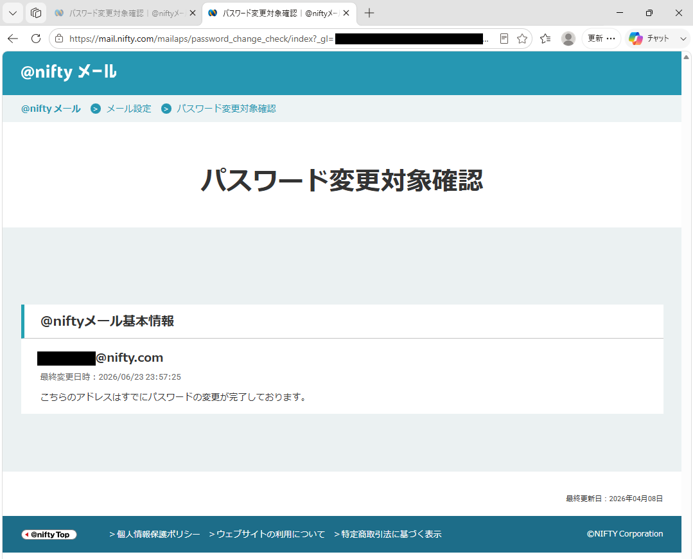This screenshot has width=693, height=559.
Task: Click the パスワード変更対象確認 breadcrumb item
Action: (226, 109)
